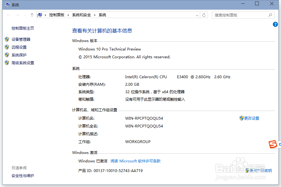Click the computer icon in address bar

pos(40,15)
